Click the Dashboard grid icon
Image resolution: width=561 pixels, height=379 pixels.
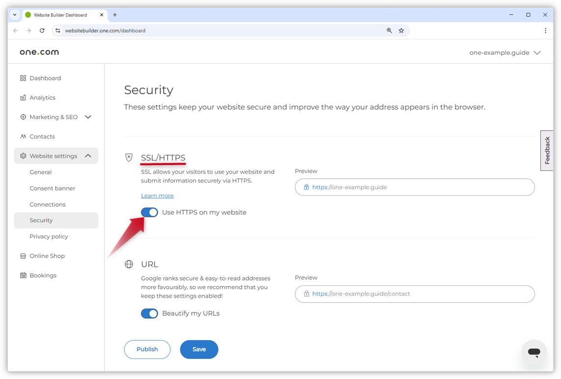coord(23,78)
